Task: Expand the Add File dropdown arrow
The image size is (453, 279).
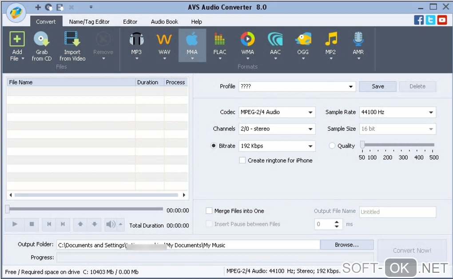Action: 23,59
